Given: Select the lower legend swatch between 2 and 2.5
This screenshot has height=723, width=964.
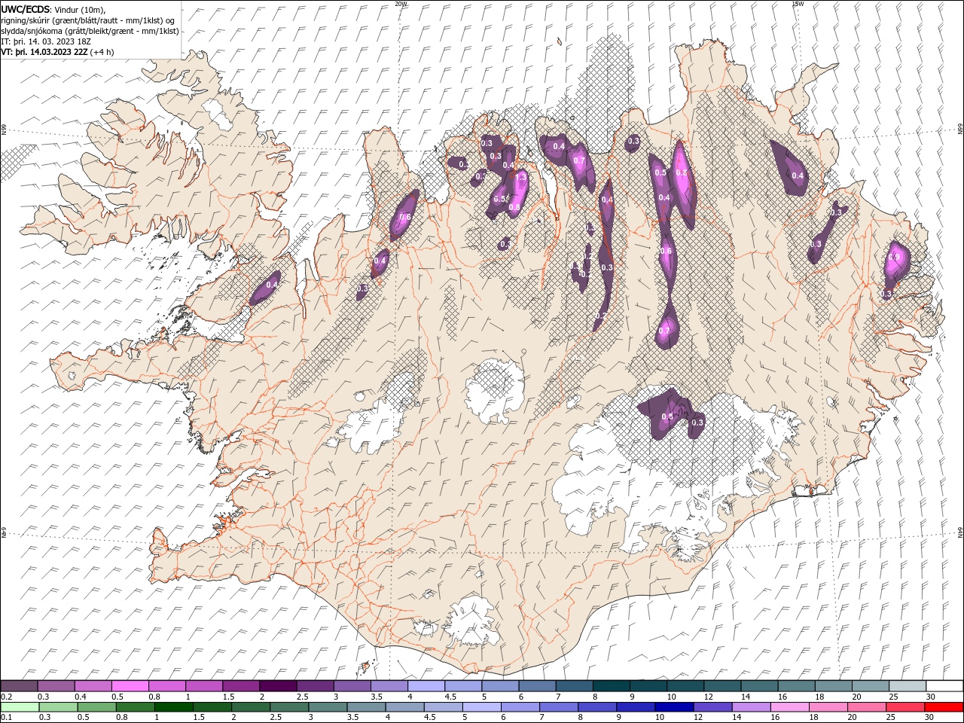Looking at the screenshot, I should tap(251, 707).
